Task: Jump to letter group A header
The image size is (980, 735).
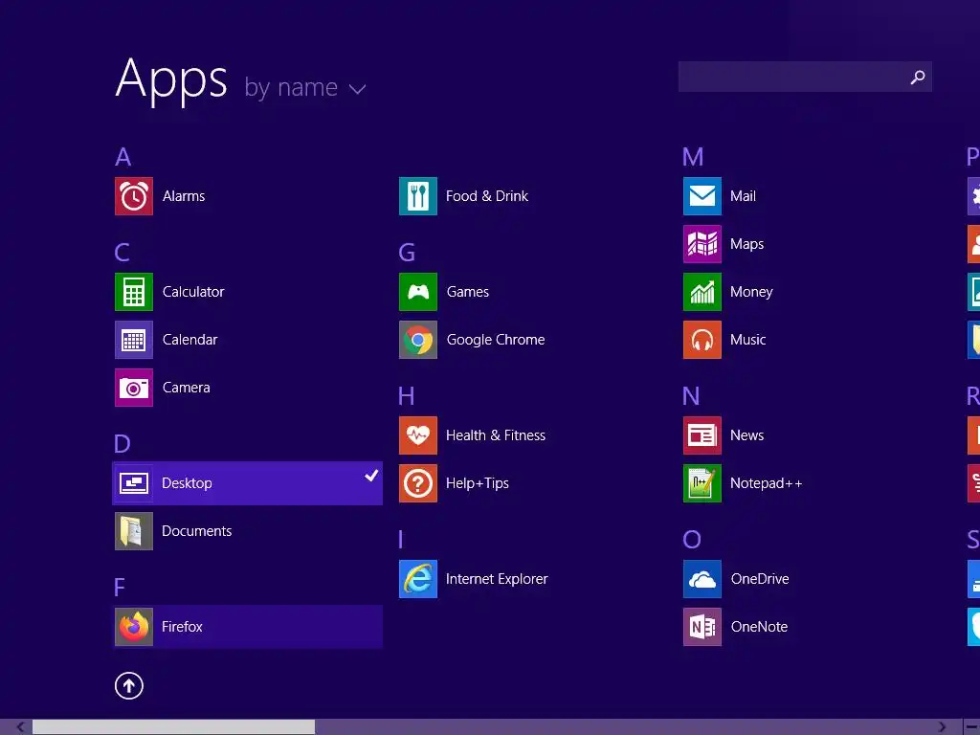Action: [x=123, y=157]
